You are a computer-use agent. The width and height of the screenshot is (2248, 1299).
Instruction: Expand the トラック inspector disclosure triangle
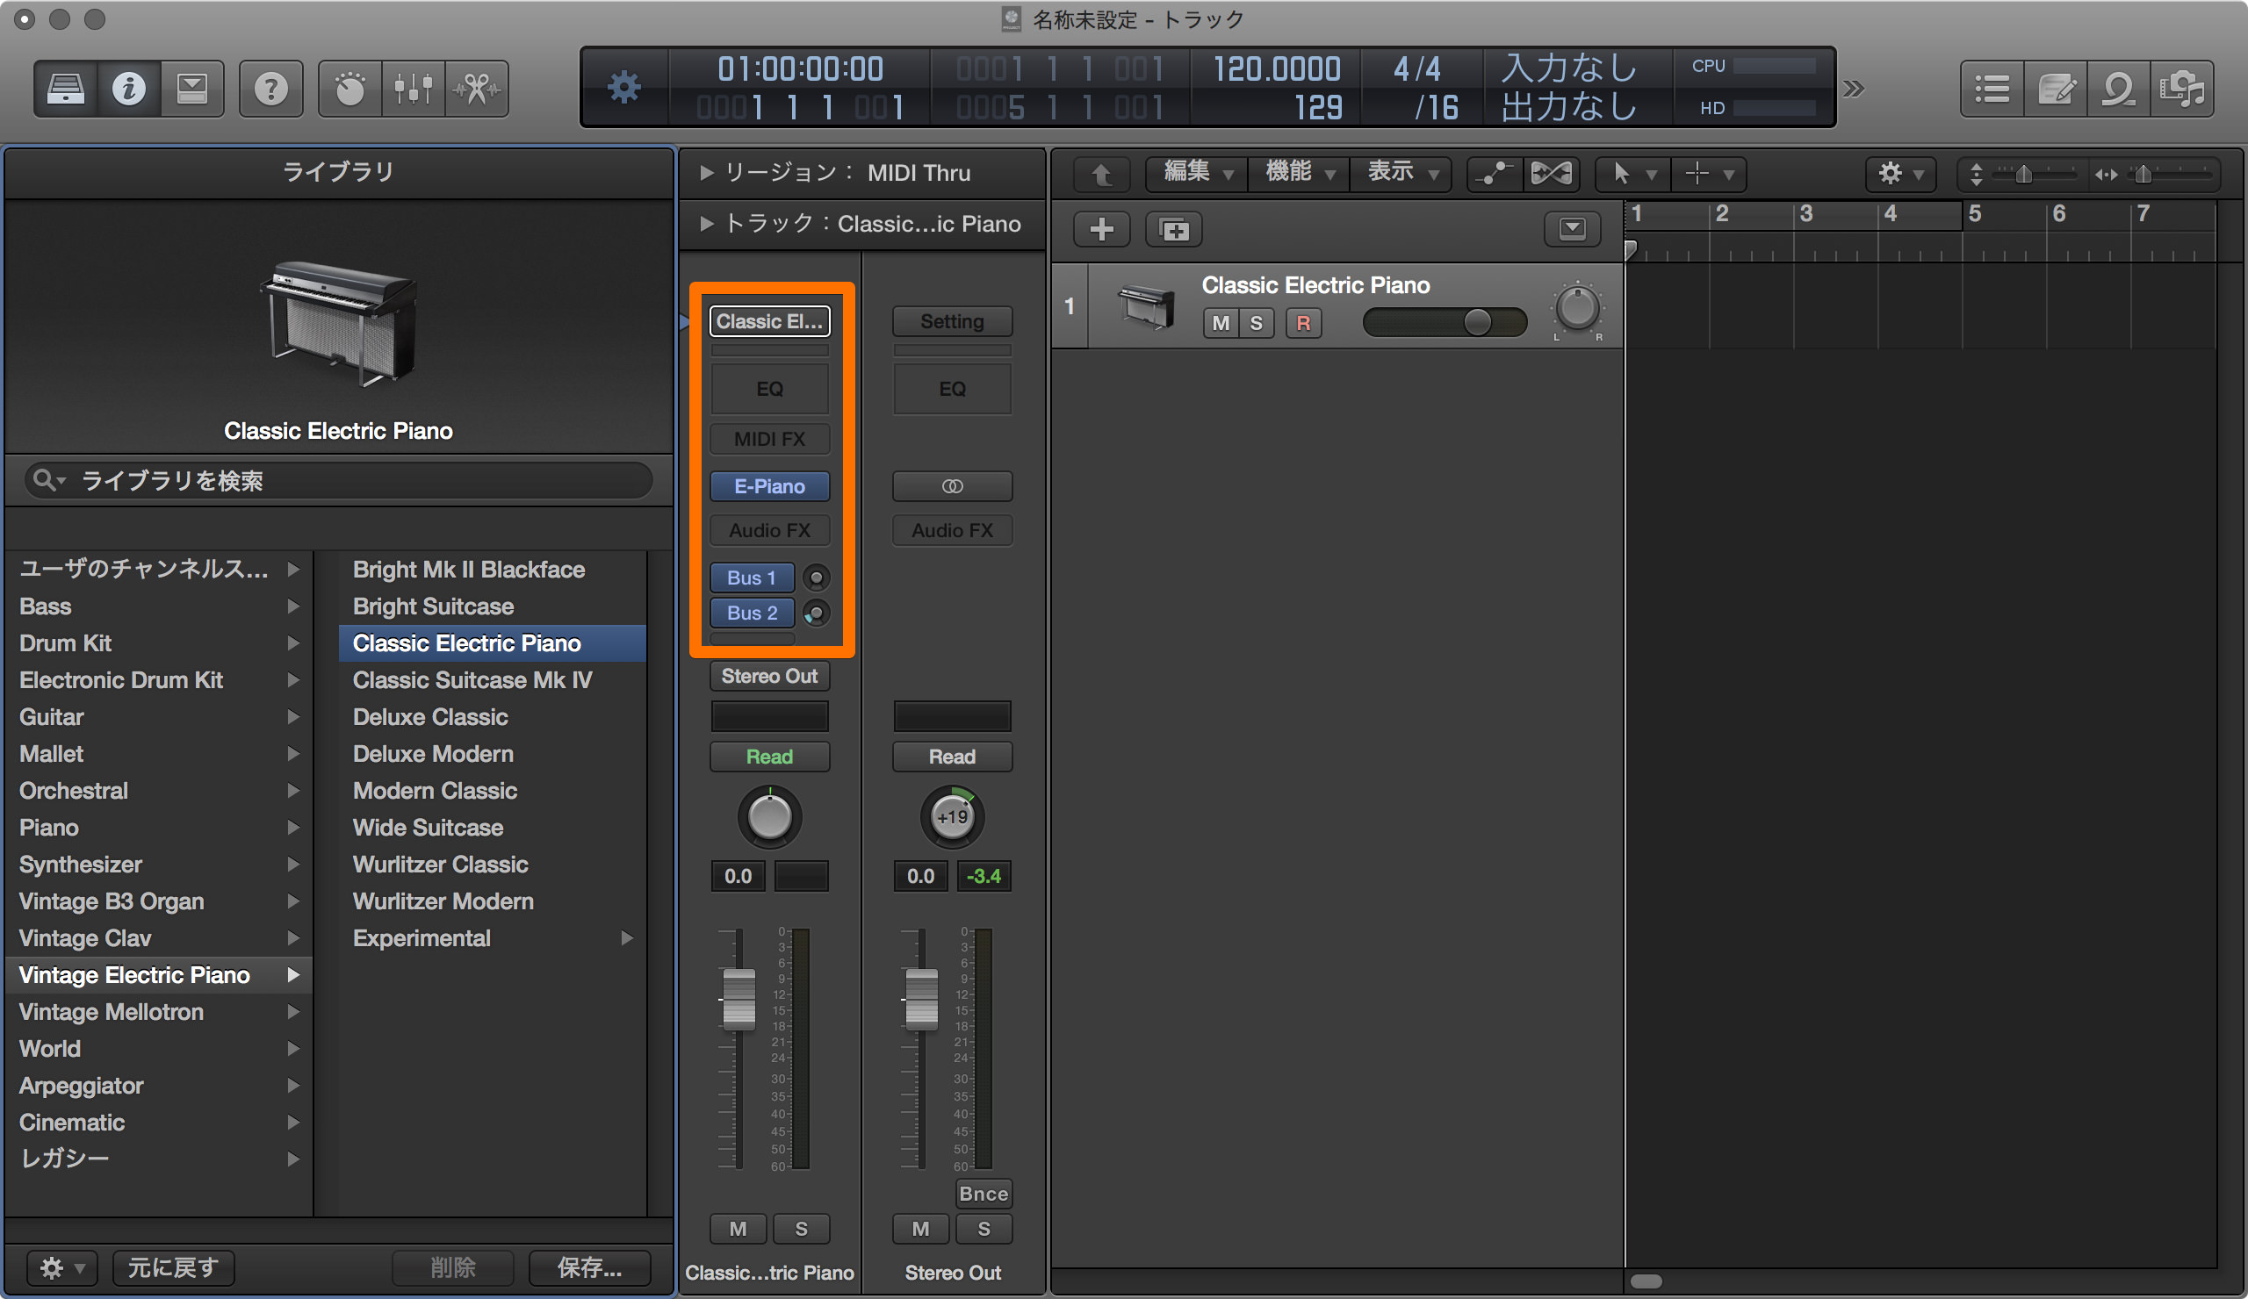click(706, 223)
